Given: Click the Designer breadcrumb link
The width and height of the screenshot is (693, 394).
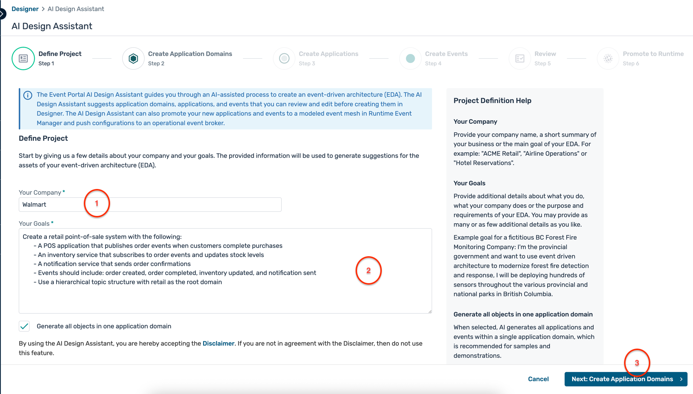Looking at the screenshot, I should [25, 9].
